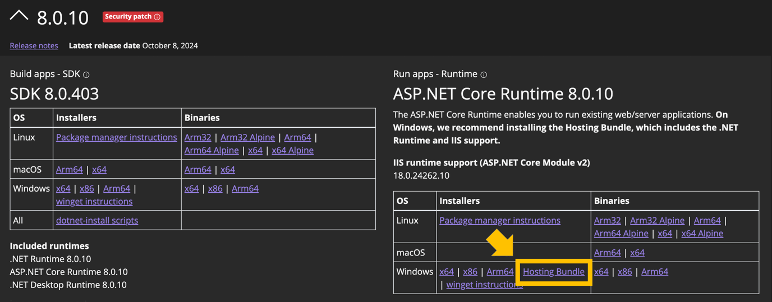Download SDK Windows x86 installer
Image resolution: width=772 pixels, height=302 pixels.
tap(86, 188)
